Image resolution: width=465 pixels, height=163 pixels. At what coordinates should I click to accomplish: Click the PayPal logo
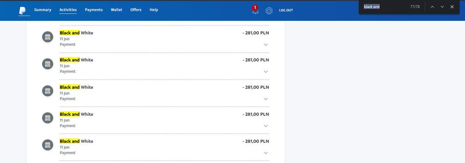22,10
